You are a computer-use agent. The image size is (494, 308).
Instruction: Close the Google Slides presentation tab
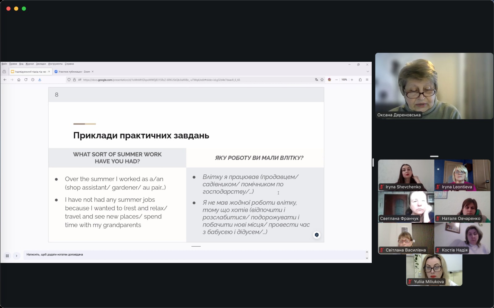49,72
